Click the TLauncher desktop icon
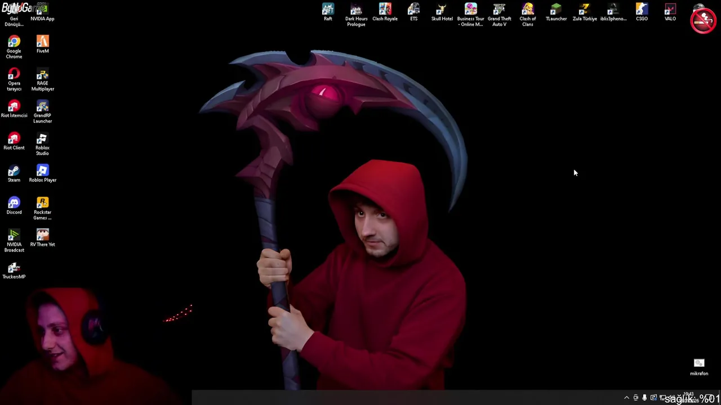721x405 pixels. 556,12
